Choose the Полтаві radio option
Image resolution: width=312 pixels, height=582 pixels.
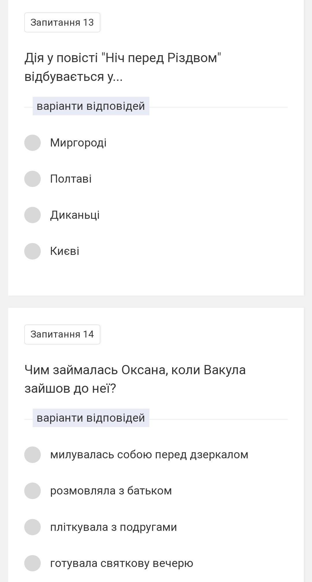(x=32, y=179)
